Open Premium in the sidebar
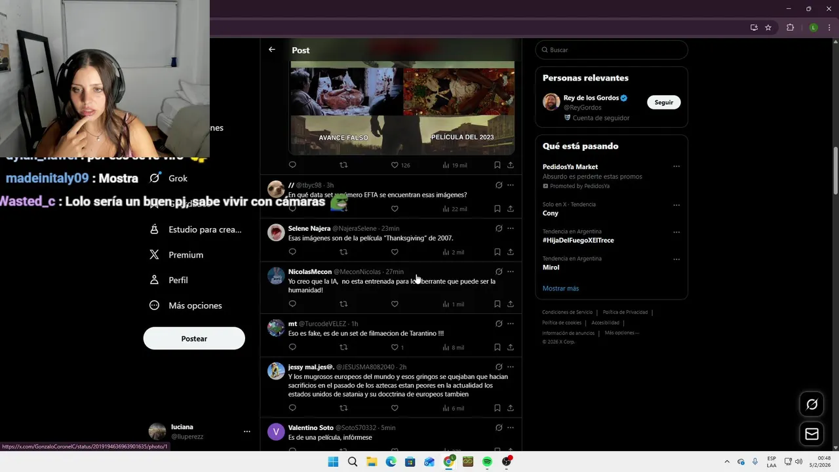The image size is (839, 472). pyautogui.click(x=176, y=255)
